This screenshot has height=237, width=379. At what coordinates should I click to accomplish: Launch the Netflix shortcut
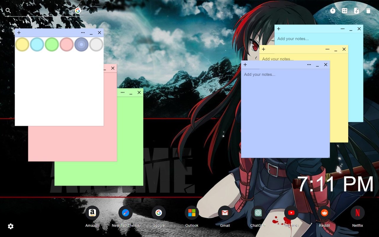pos(358,213)
